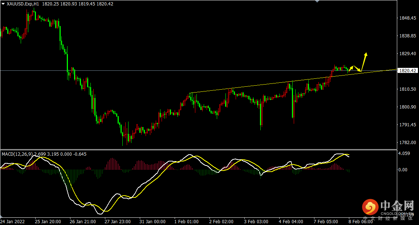Viewport: 419px width, 225px height.
Task: Select the current price label 1820.42
Action: (407, 71)
